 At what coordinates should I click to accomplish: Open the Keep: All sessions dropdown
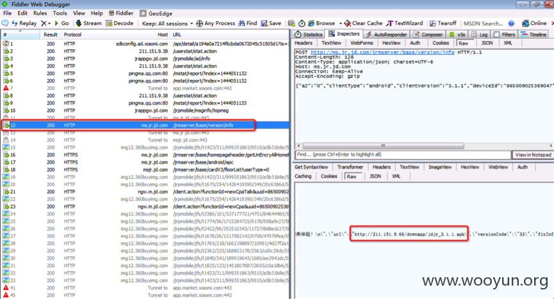167,24
